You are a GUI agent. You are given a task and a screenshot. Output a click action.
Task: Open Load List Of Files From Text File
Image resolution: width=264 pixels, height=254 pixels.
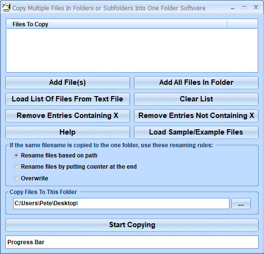click(68, 99)
